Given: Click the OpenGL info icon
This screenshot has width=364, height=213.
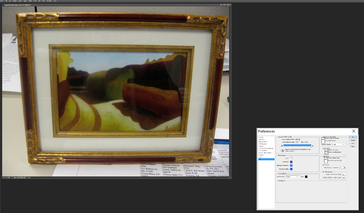Looking at the screenshot, I should [283, 150].
